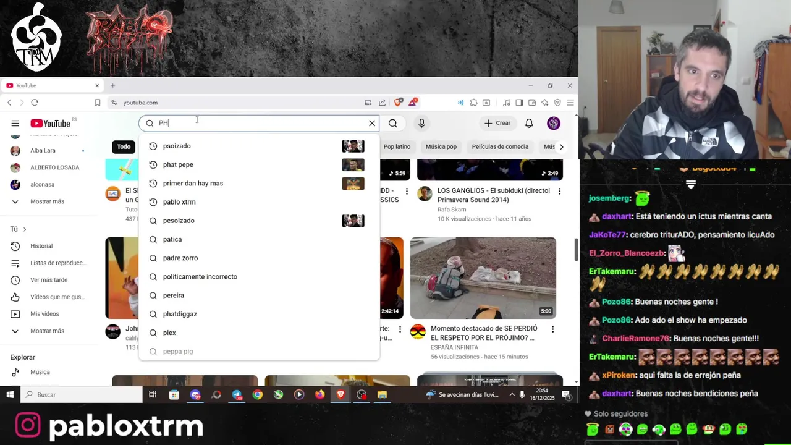Open the Brave Shields lion icon
The width and height of the screenshot is (791, 445).
pos(398,102)
